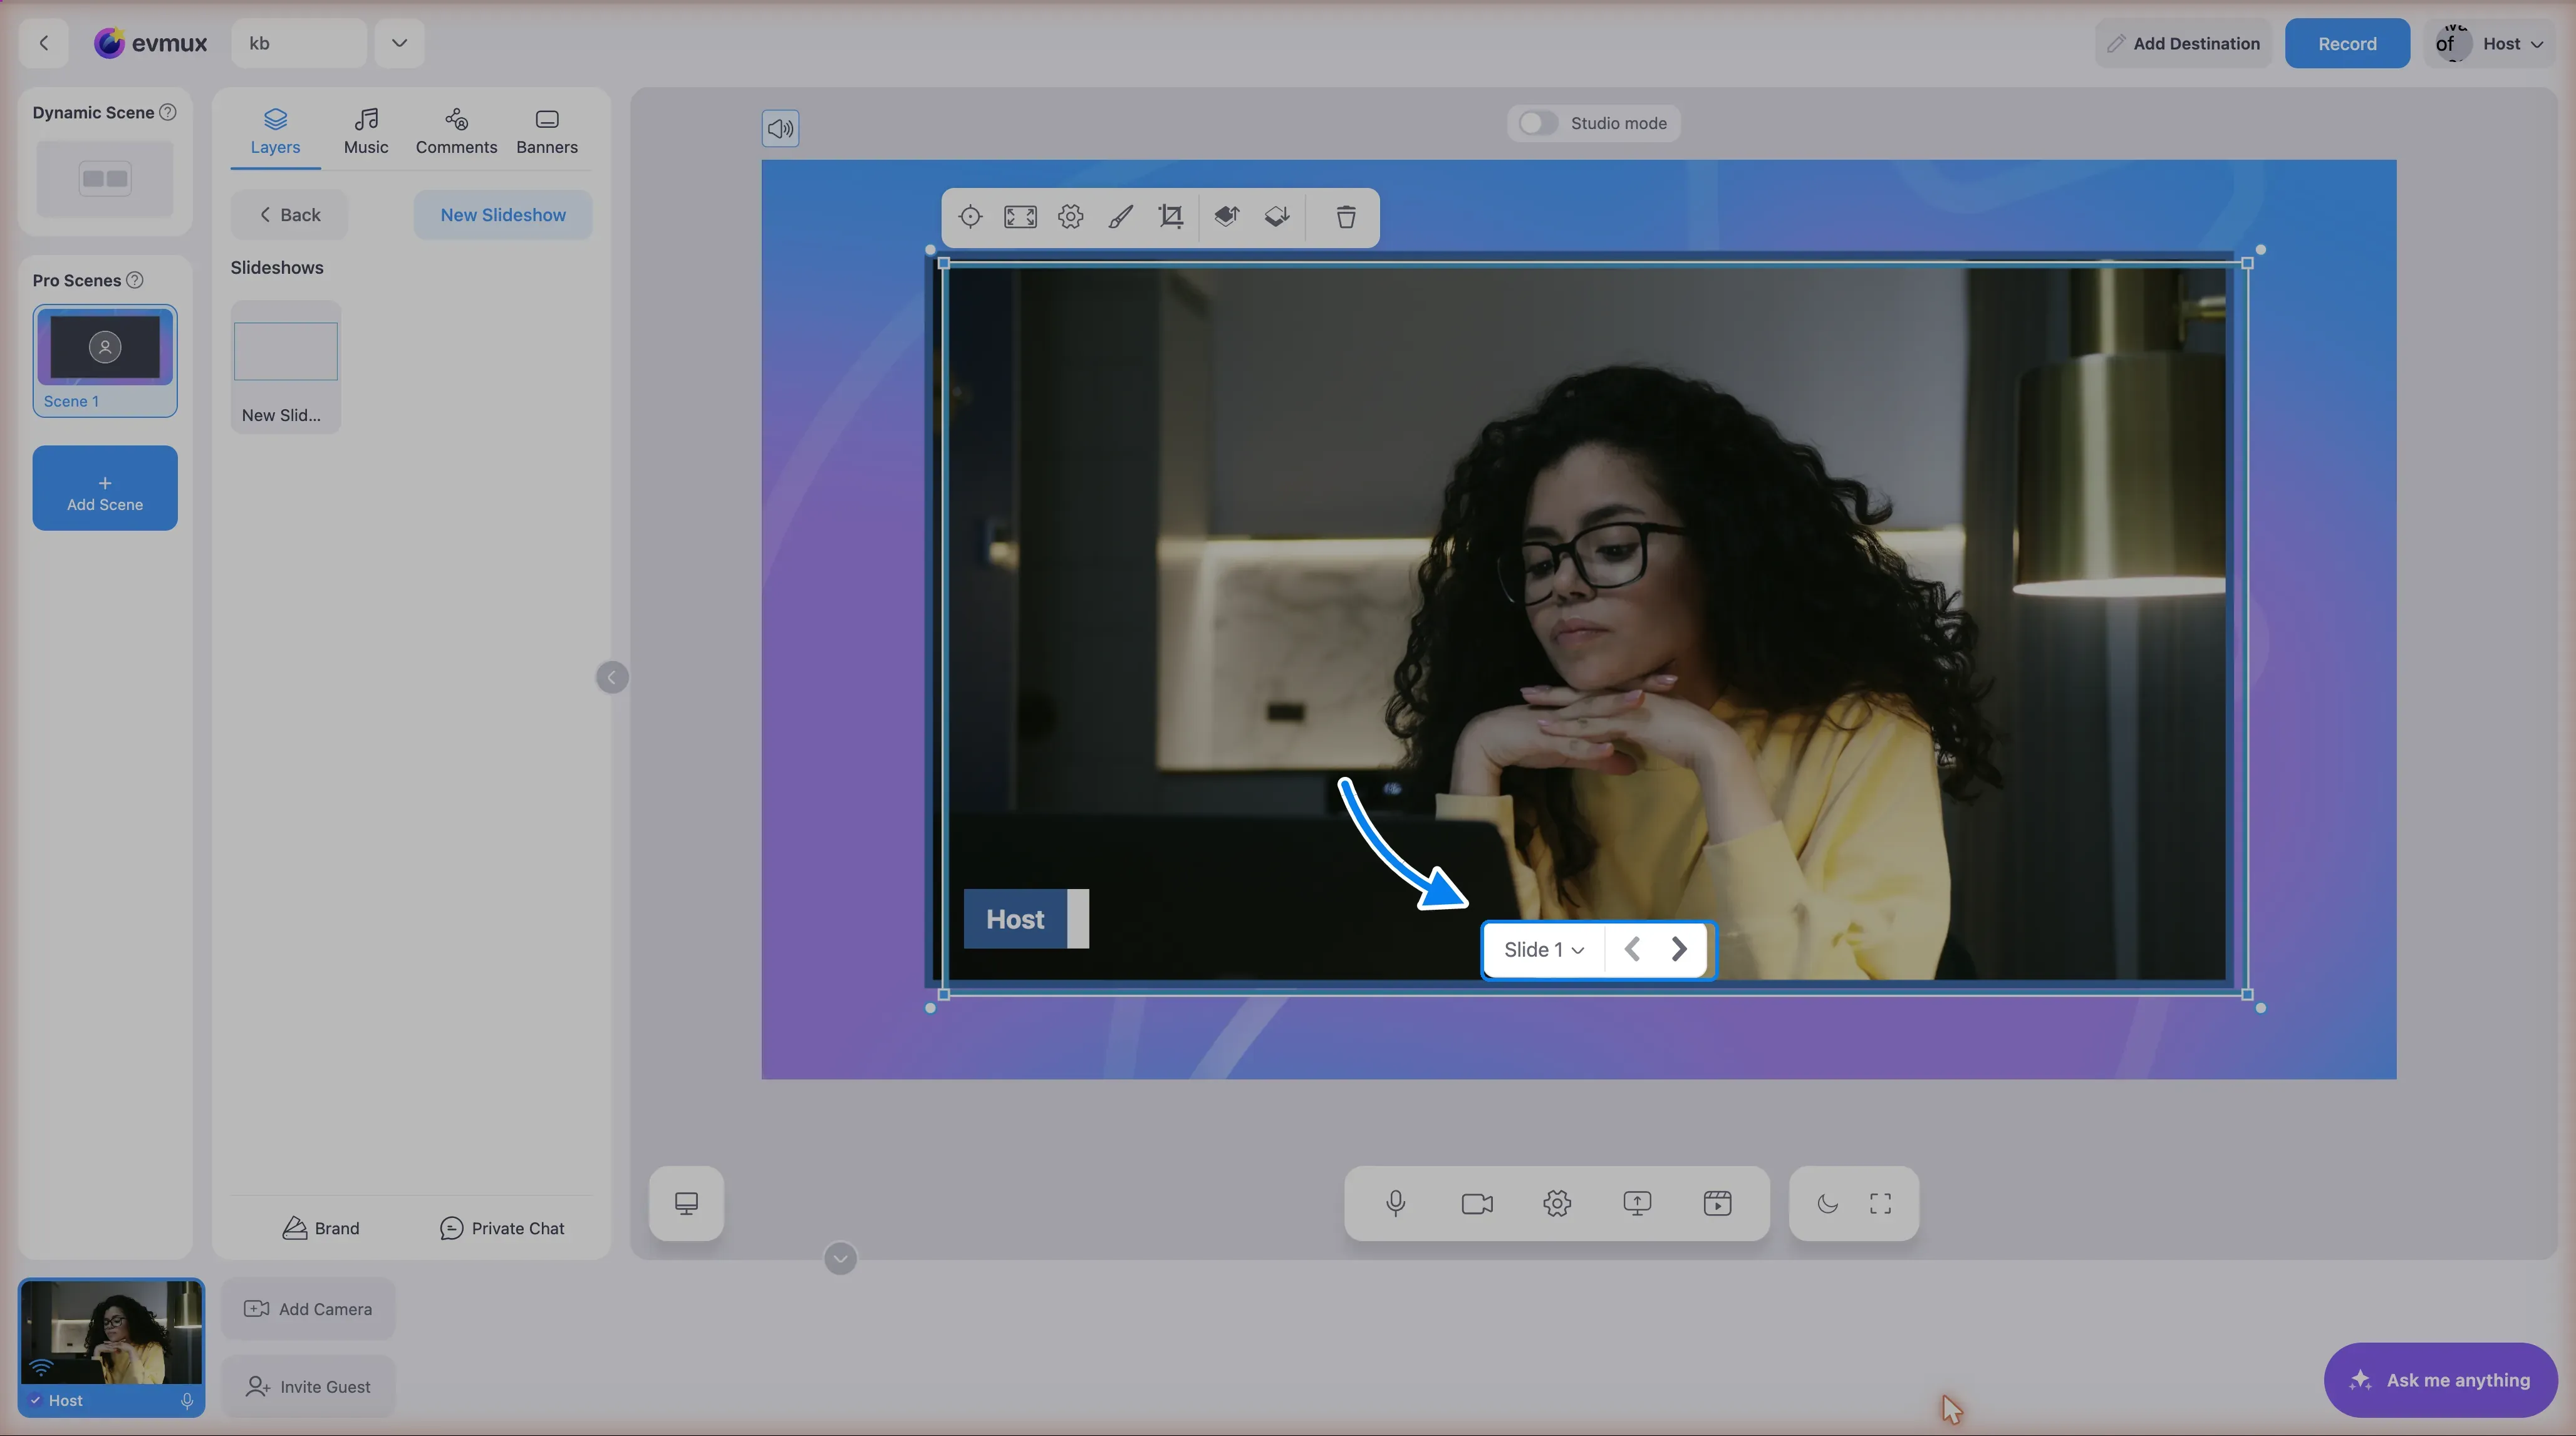2576x1436 pixels.
Task: Click the kb project name field
Action: pos(299,43)
